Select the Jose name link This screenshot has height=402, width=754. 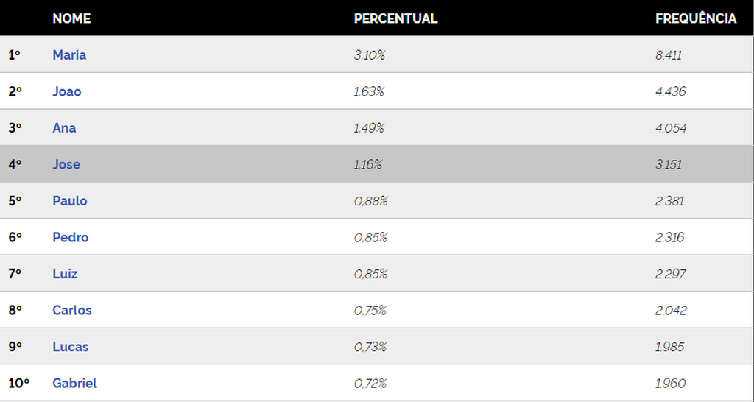(66, 165)
